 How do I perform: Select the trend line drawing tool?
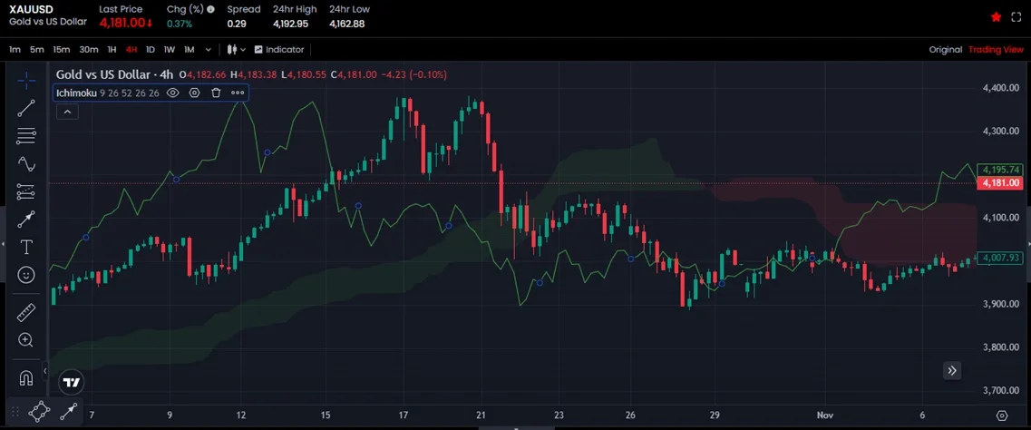tap(26, 108)
